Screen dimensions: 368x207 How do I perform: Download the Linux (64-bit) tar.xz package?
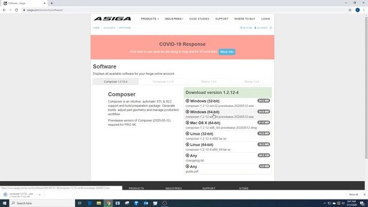[x=228, y=147]
